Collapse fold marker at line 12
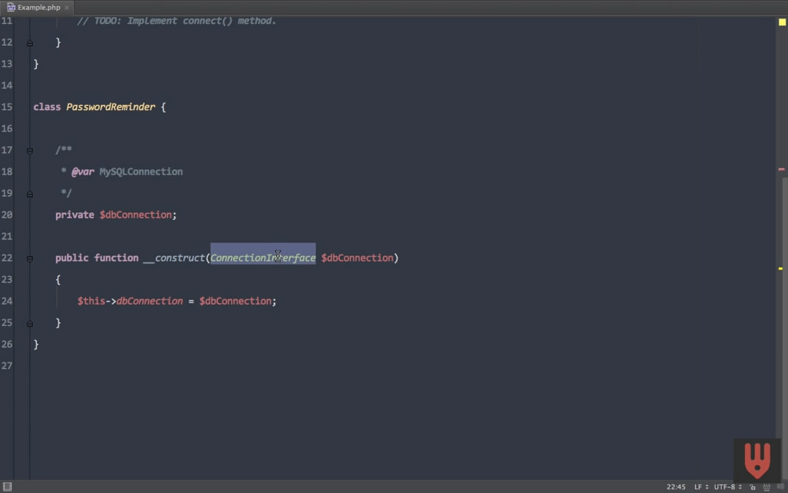 coord(29,43)
